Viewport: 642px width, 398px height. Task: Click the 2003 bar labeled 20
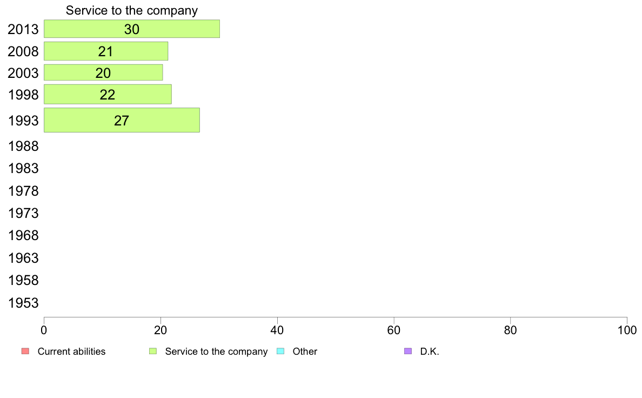tap(103, 72)
